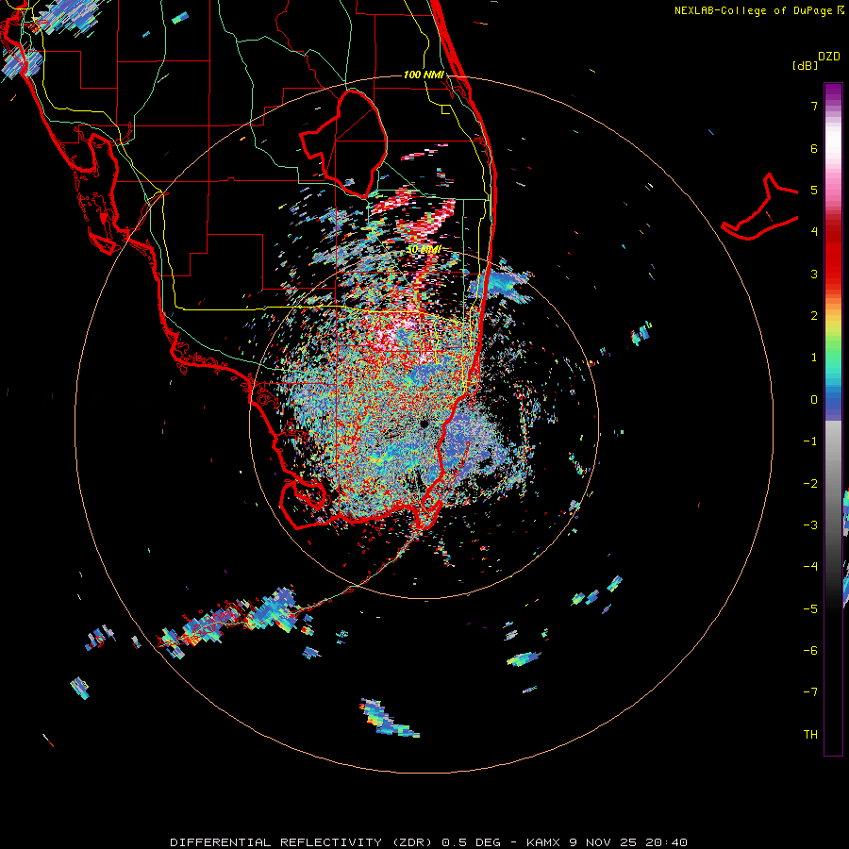
Task: Click the -2 value on the dB scale
Action: click(x=810, y=483)
